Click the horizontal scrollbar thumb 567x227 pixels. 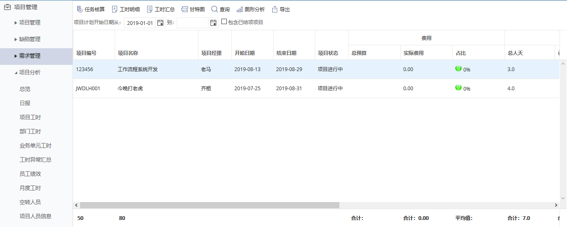pyautogui.click(x=209, y=205)
